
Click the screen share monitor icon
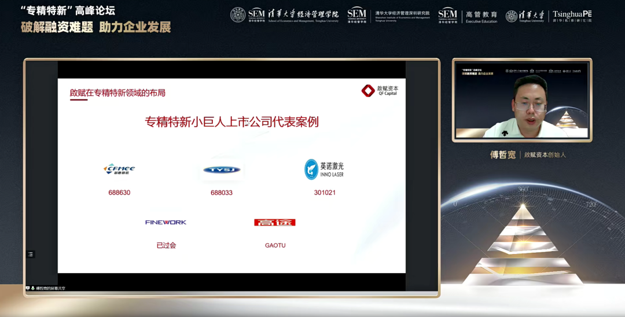(27, 288)
